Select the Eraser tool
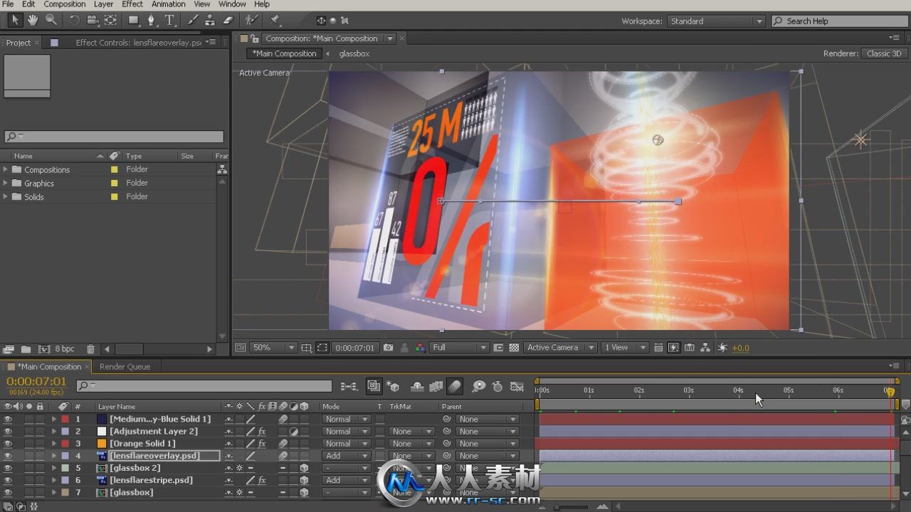Screen dimensions: 911x512 click(228, 21)
